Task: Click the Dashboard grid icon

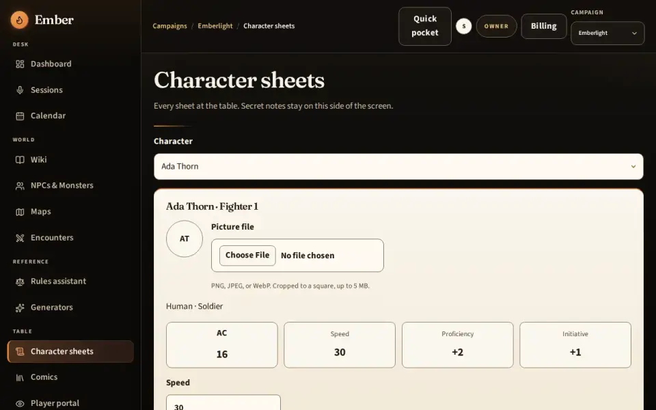Action: click(20, 64)
